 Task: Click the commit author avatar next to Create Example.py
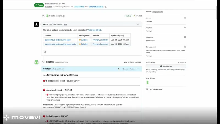click(47, 16)
